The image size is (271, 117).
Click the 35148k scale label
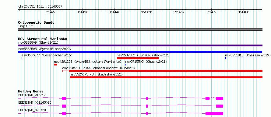pos(243,12)
